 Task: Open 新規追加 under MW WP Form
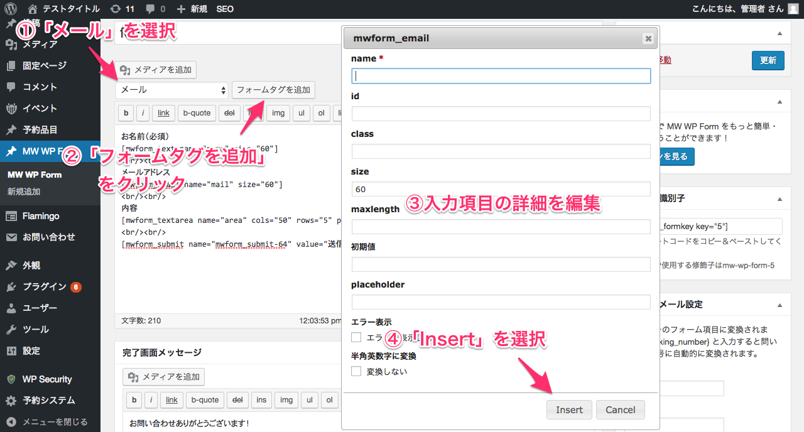tap(24, 192)
